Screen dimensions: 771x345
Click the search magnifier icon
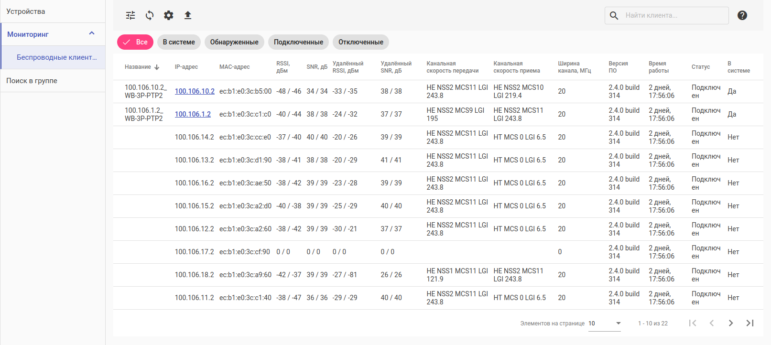(x=614, y=15)
